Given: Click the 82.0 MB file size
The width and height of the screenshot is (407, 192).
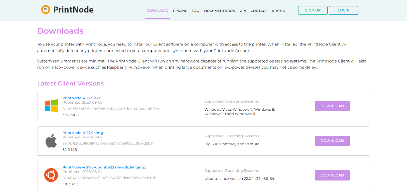Looking at the screenshot, I should [70, 150].
